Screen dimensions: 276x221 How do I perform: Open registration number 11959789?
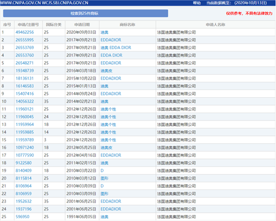click(x=25, y=140)
